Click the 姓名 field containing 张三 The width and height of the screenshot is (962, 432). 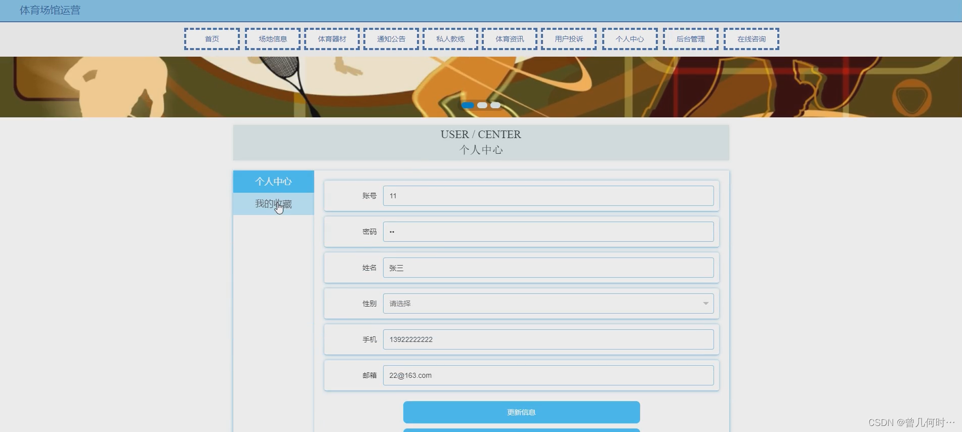pyautogui.click(x=549, y=268)
